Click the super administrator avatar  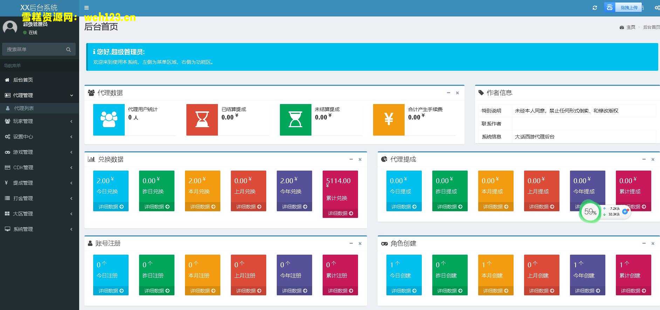(x=10, y=27)
